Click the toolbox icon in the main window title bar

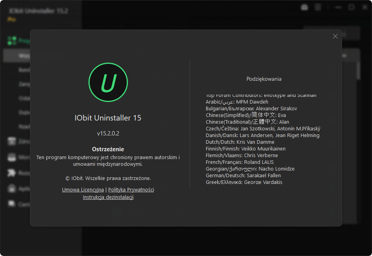click(x=304, y=7)
